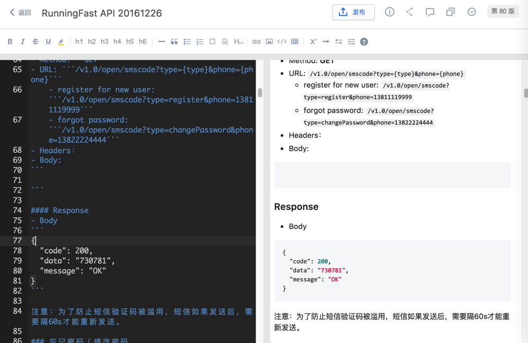Insert an unchecked task checkbox

pyautogui.click(x=212, y=41)
